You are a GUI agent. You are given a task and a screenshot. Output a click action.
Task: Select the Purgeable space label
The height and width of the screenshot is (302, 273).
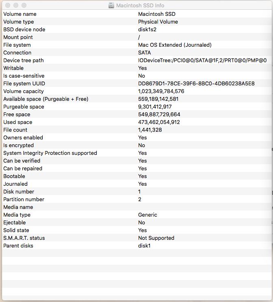pyautogui.click(x=24, y=106)
